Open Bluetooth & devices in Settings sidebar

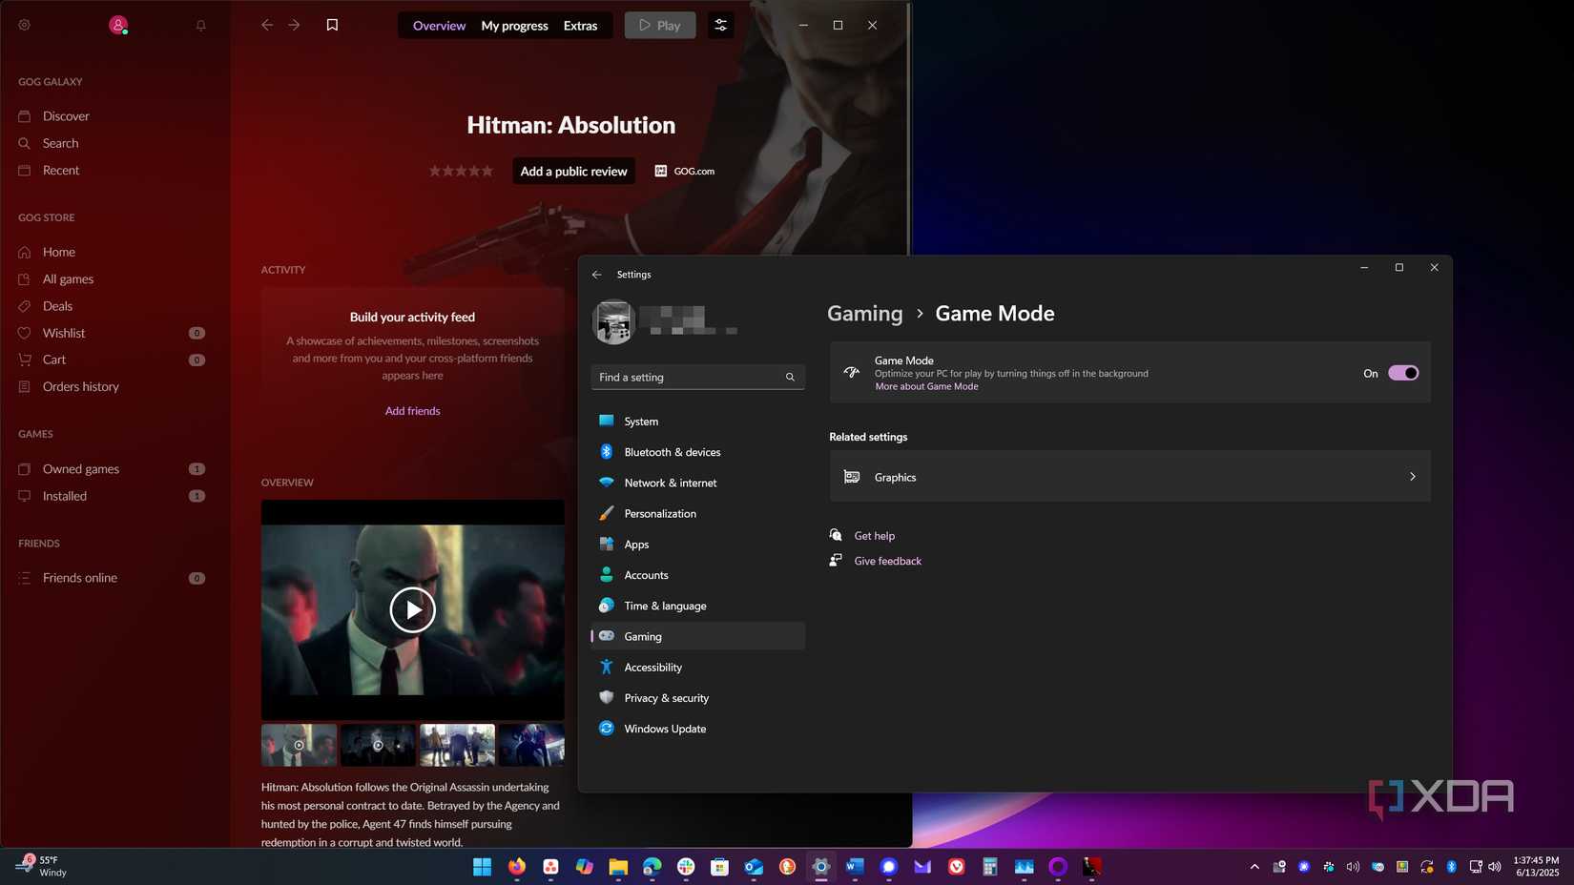coord(697,452)
